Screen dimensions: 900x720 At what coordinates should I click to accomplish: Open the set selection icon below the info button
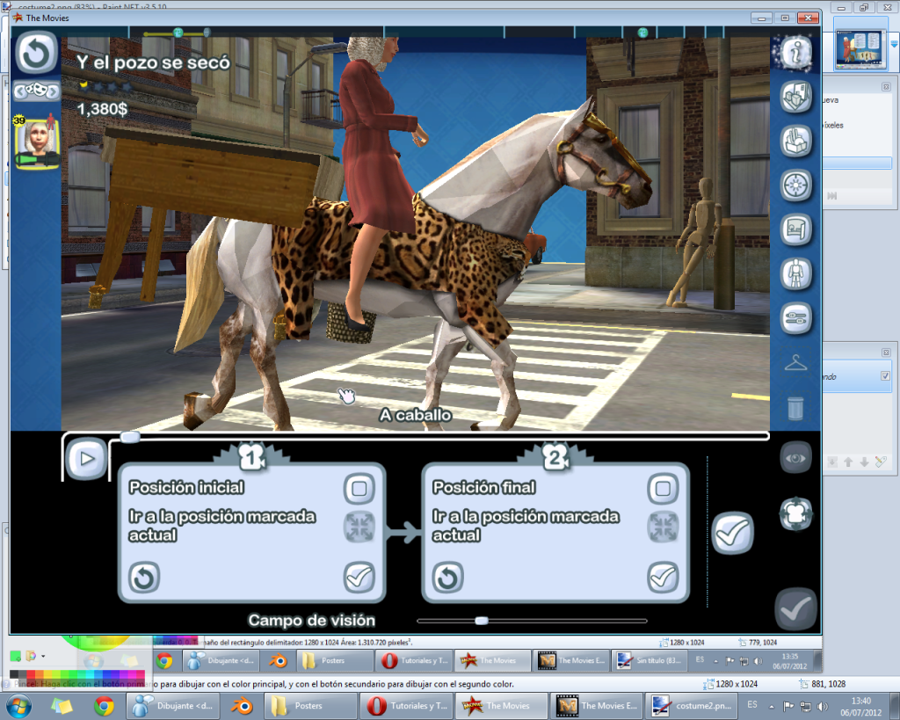pyautogui.click(x=795, y=97)
